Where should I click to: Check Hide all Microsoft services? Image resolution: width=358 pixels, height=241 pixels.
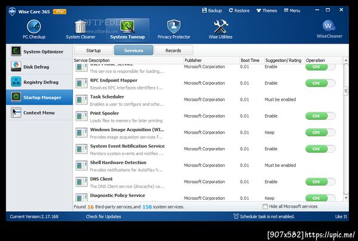click(265, 206)
